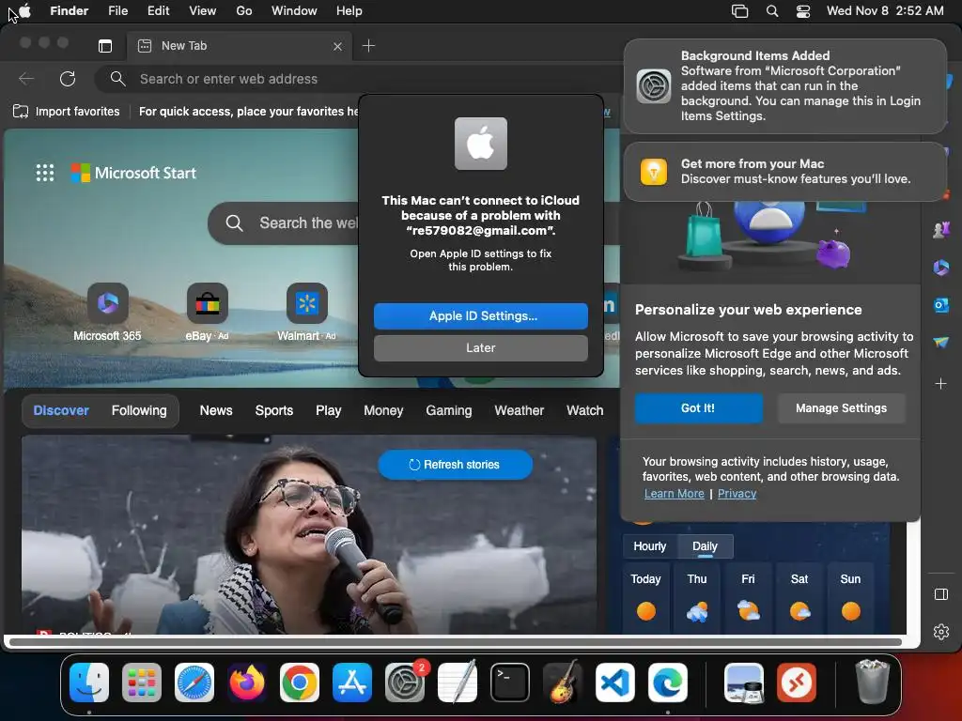962x721 pixels.
Task: Open the Trash in the Dock
Action: [x=872, y=682]
